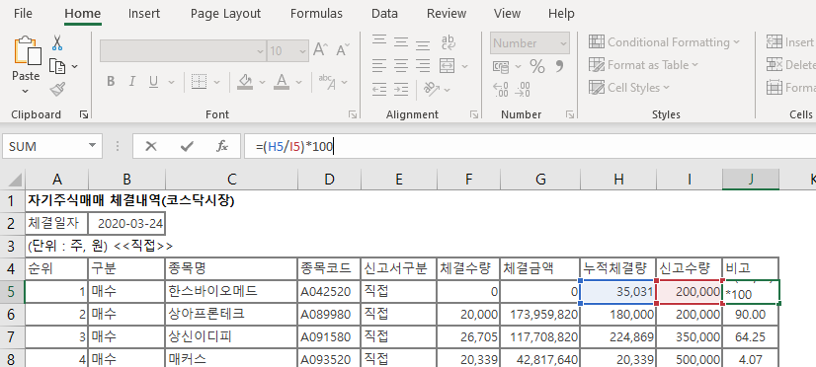Open Number format dialog launcher
The image size is (816, 367).
click(570, 114)
